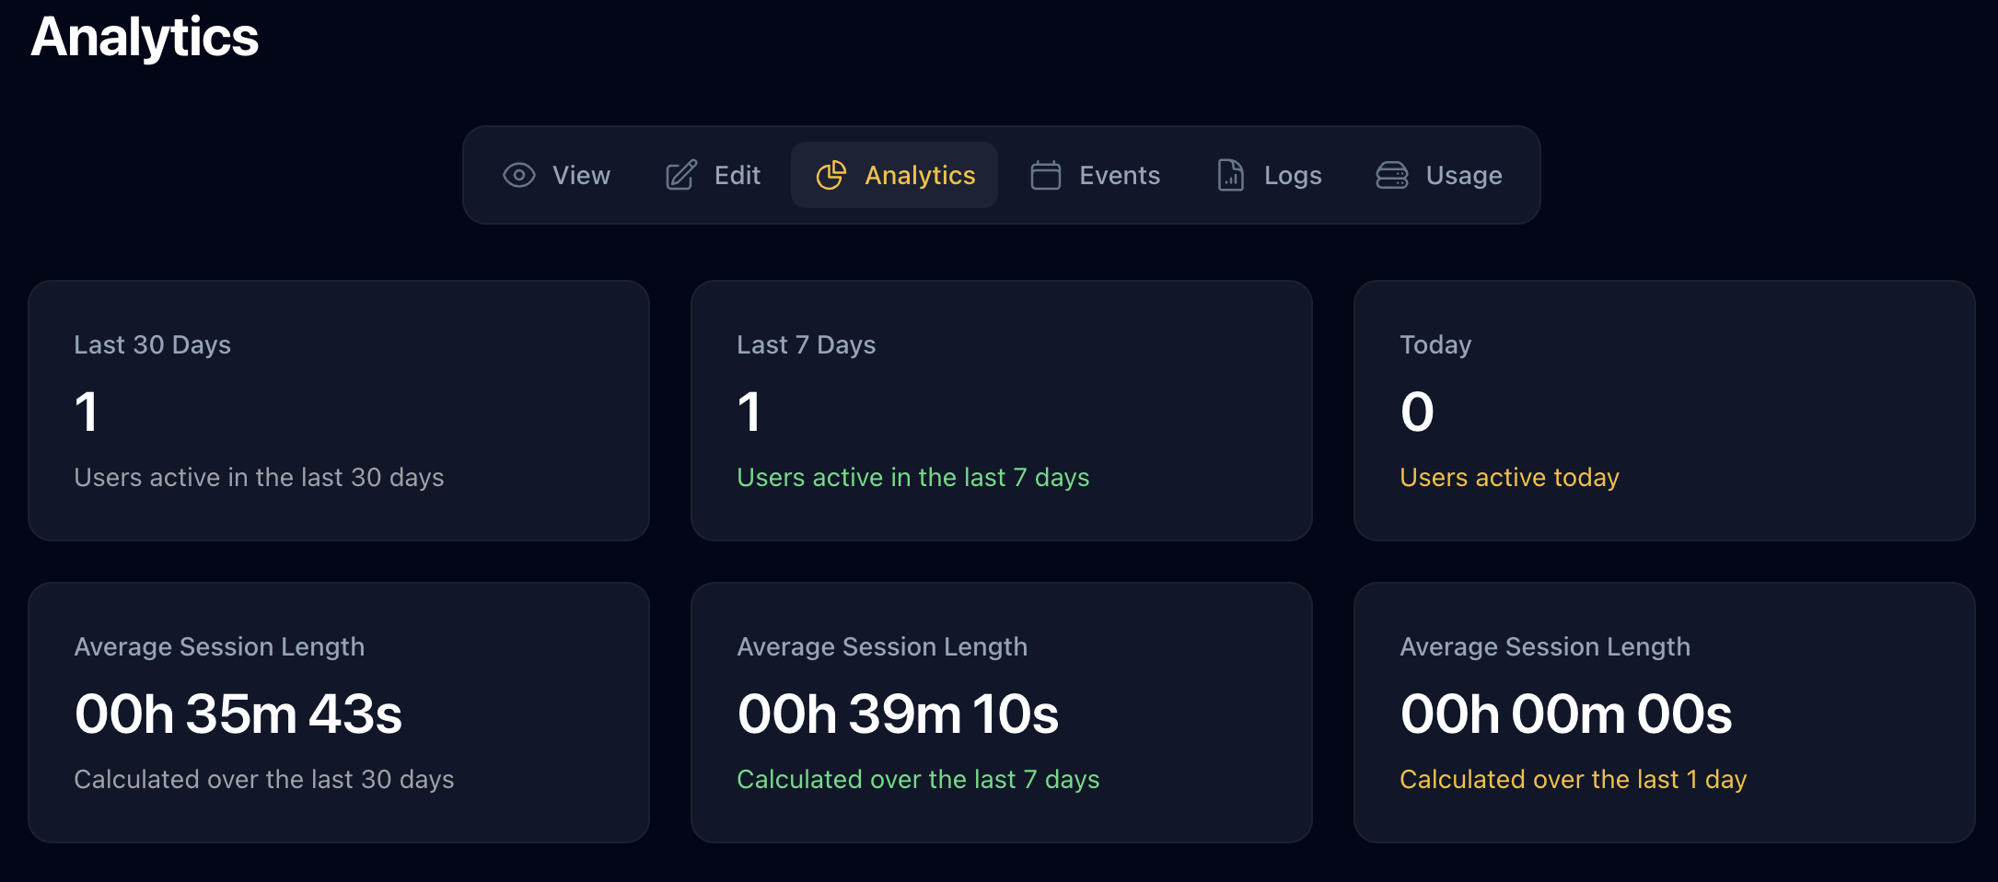Image resolution: width=1998 pixels, height=882 pixels.
Task: Click the calendar icon beside Events
Action: tap(1046, 175)
